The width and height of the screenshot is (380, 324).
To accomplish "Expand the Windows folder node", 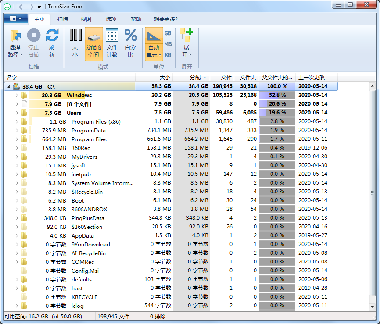I will tap(16, 95).
